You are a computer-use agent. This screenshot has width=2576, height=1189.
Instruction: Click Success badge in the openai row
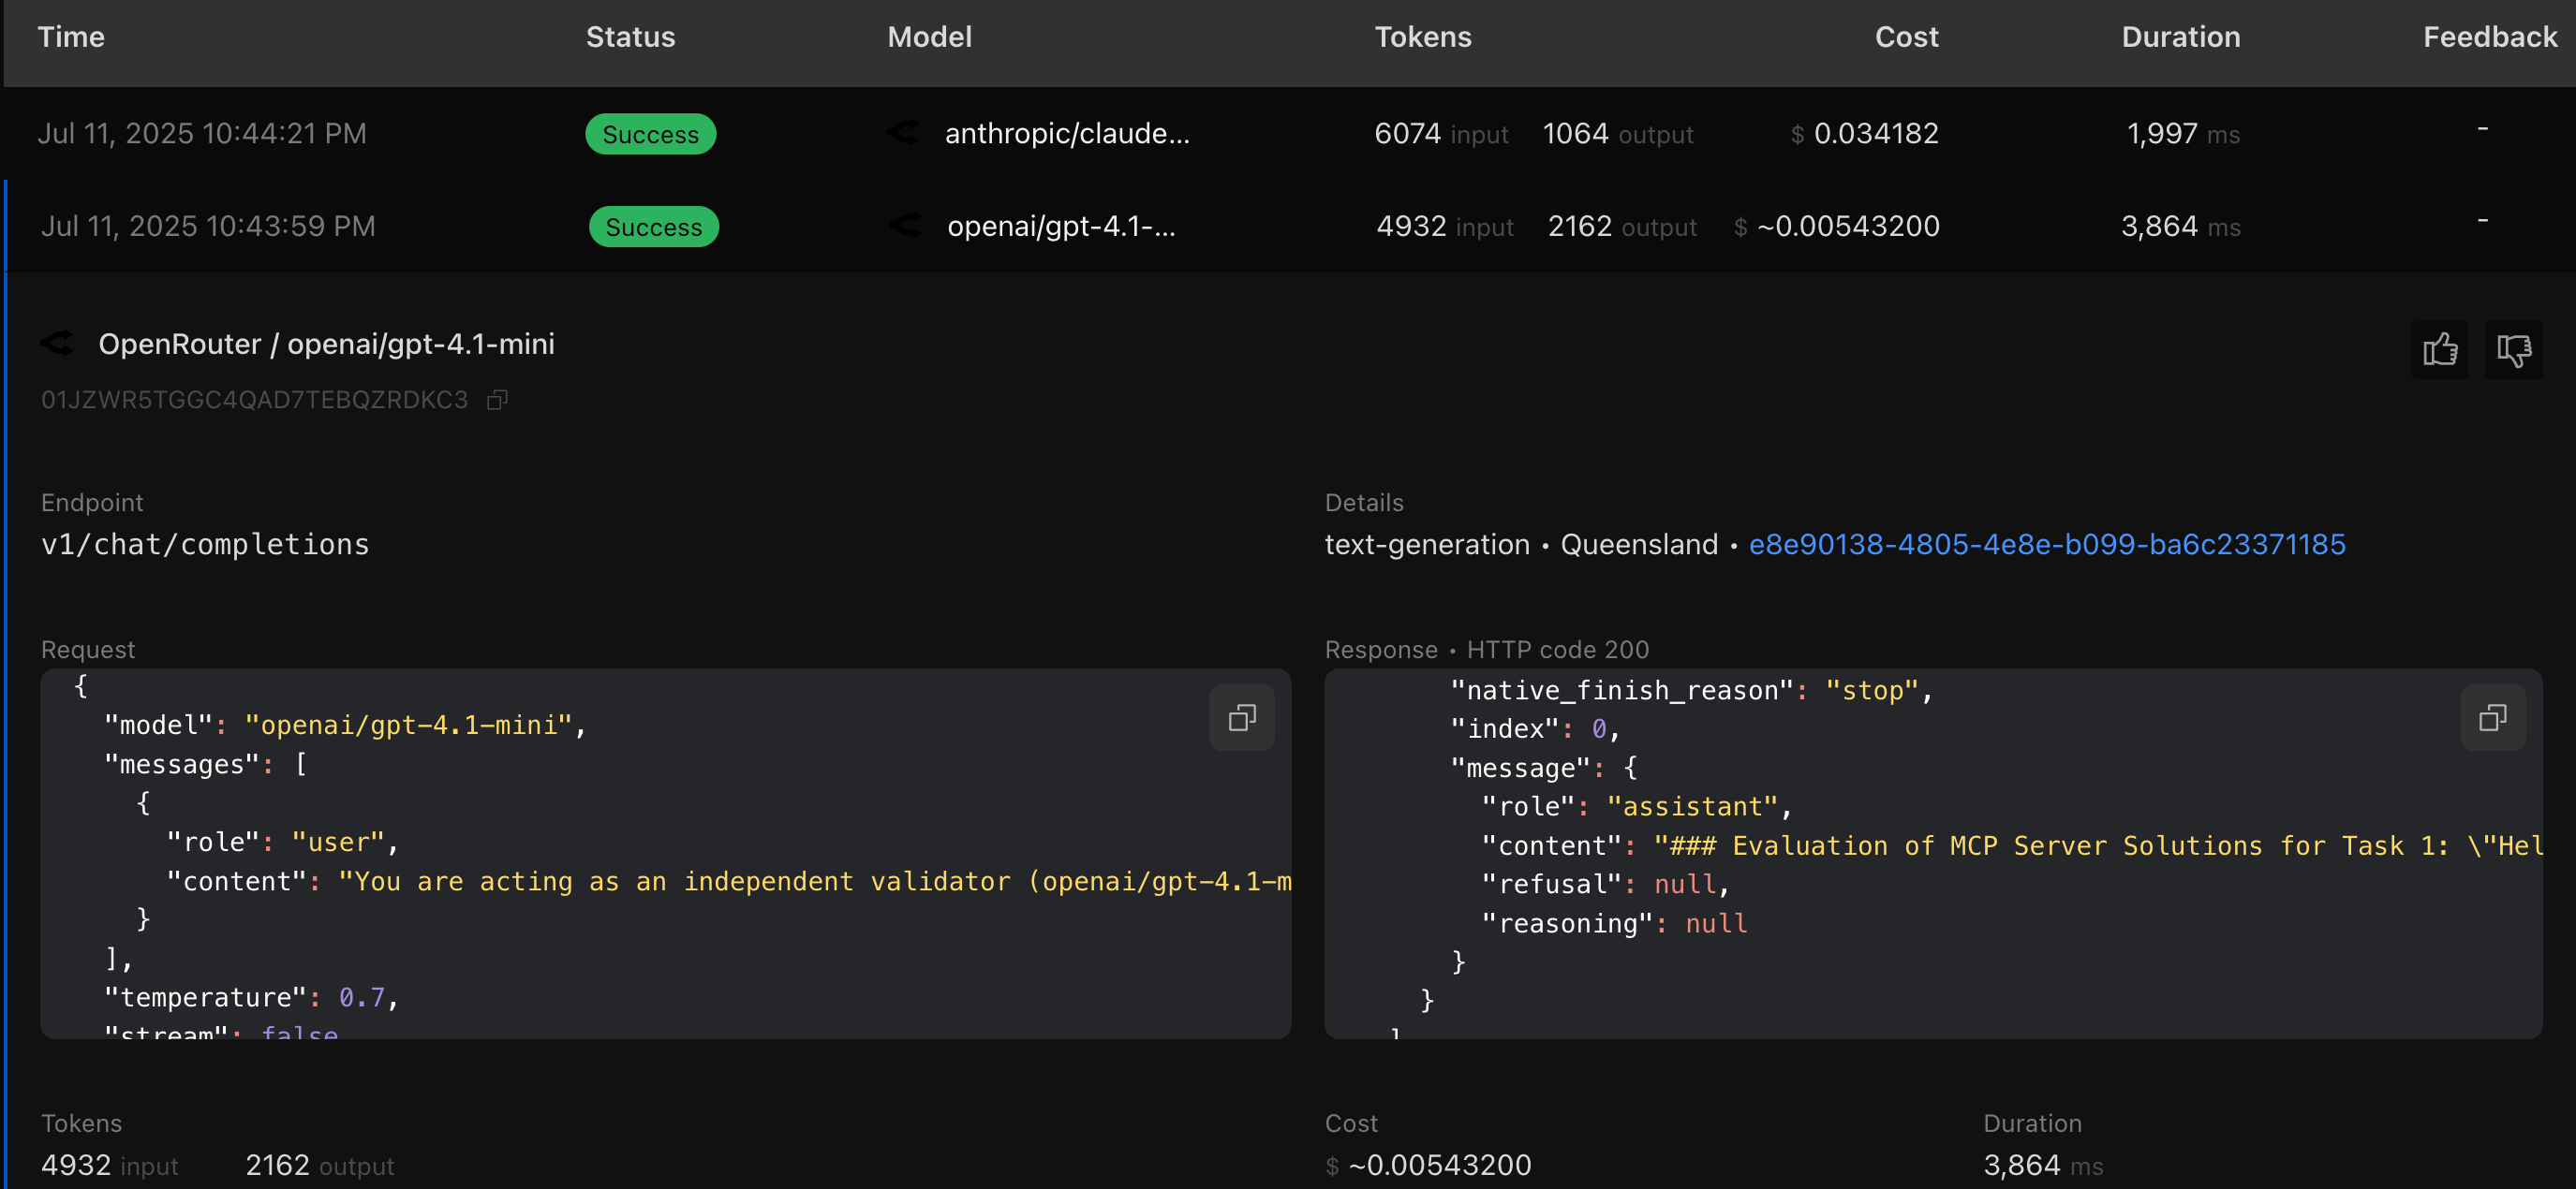click(x=653, y=227)
